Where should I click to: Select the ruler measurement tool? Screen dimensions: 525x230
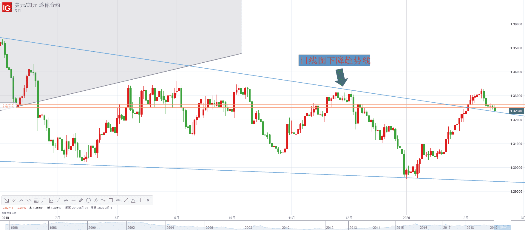coord(81,200)
